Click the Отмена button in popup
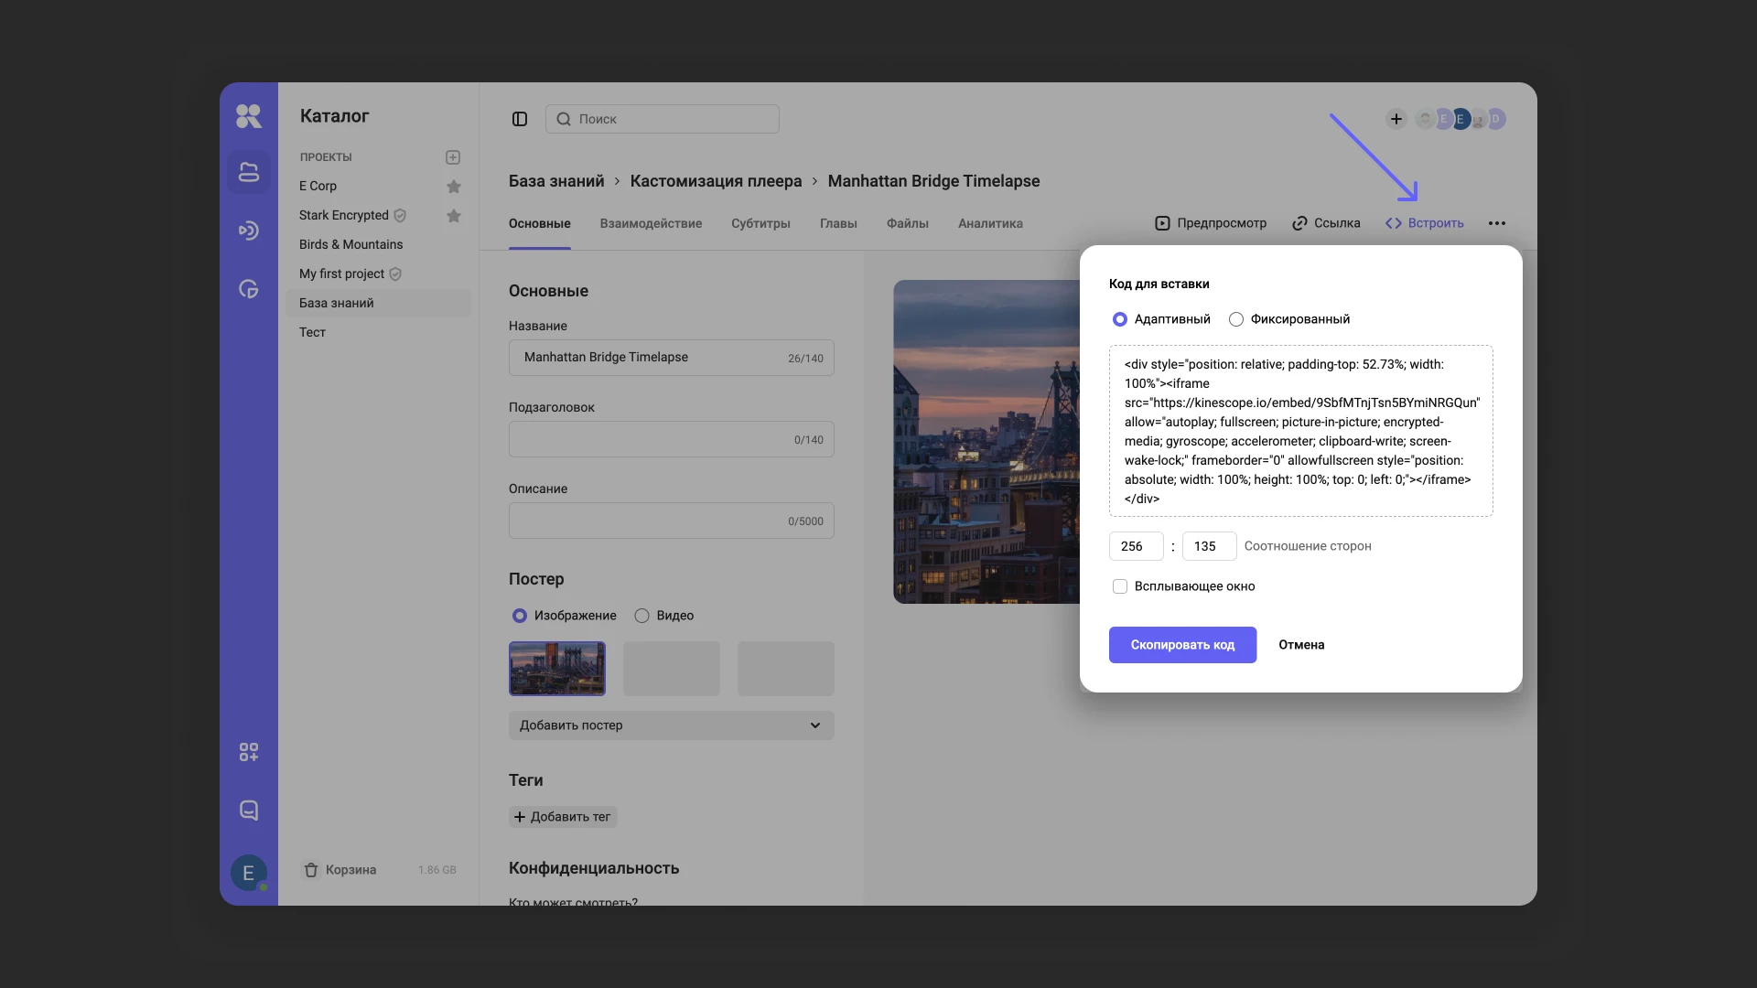 [x=1301, y=645]
